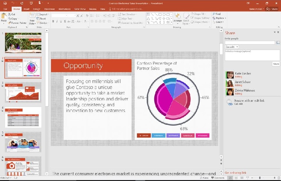This screenshot has width=281, height=181.
Task: Click the Reset slide icon
Action: [38, 19]
